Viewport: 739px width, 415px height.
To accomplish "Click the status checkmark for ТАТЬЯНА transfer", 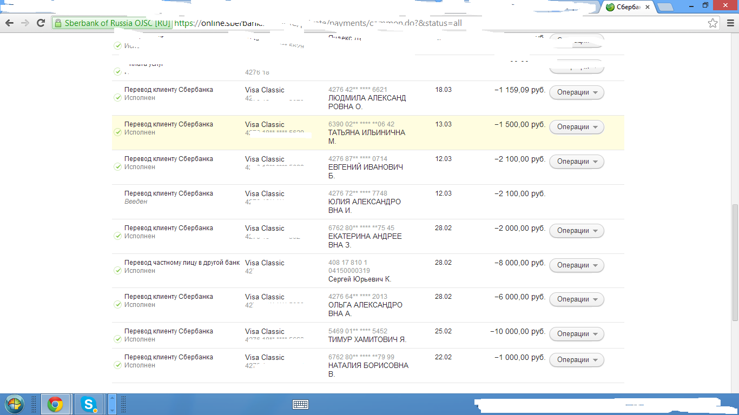I will click(x=117, y=132).
